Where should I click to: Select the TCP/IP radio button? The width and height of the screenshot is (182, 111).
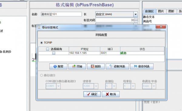[x=42, y=43]
